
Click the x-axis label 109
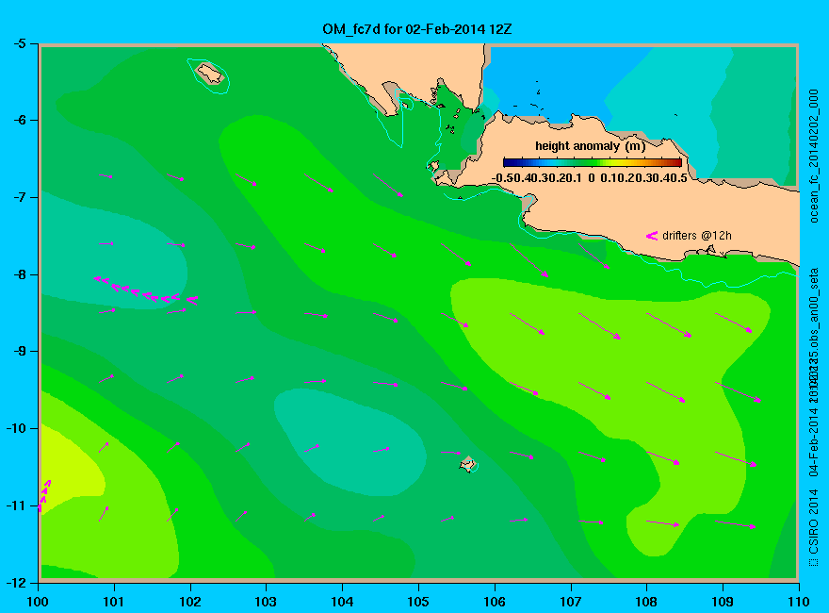click(x=723, y=602)
